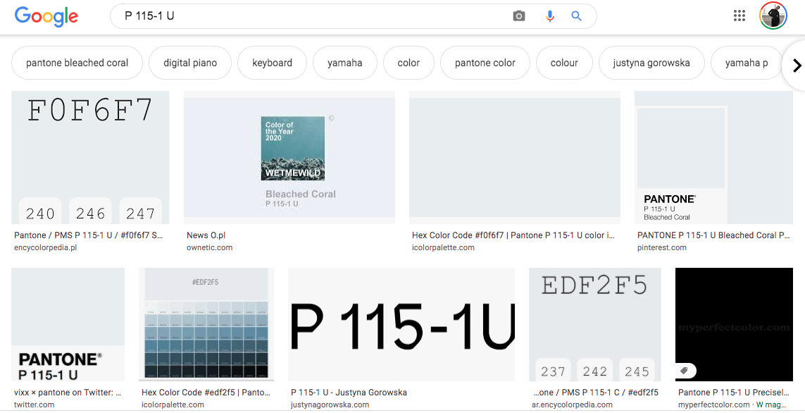
Task: Click the product tag icon on black thumbnail
Action: 685,371
